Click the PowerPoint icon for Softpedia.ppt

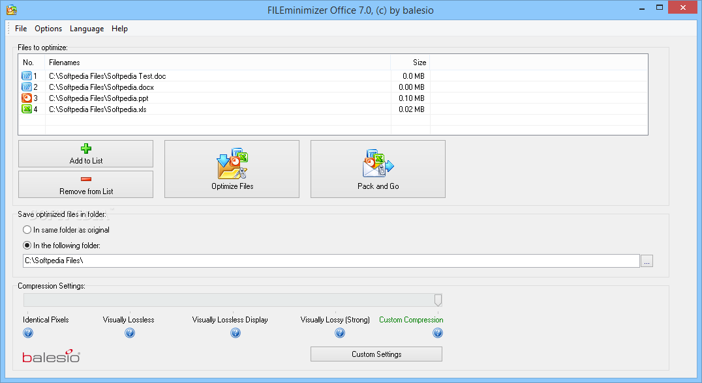[26, 98]
